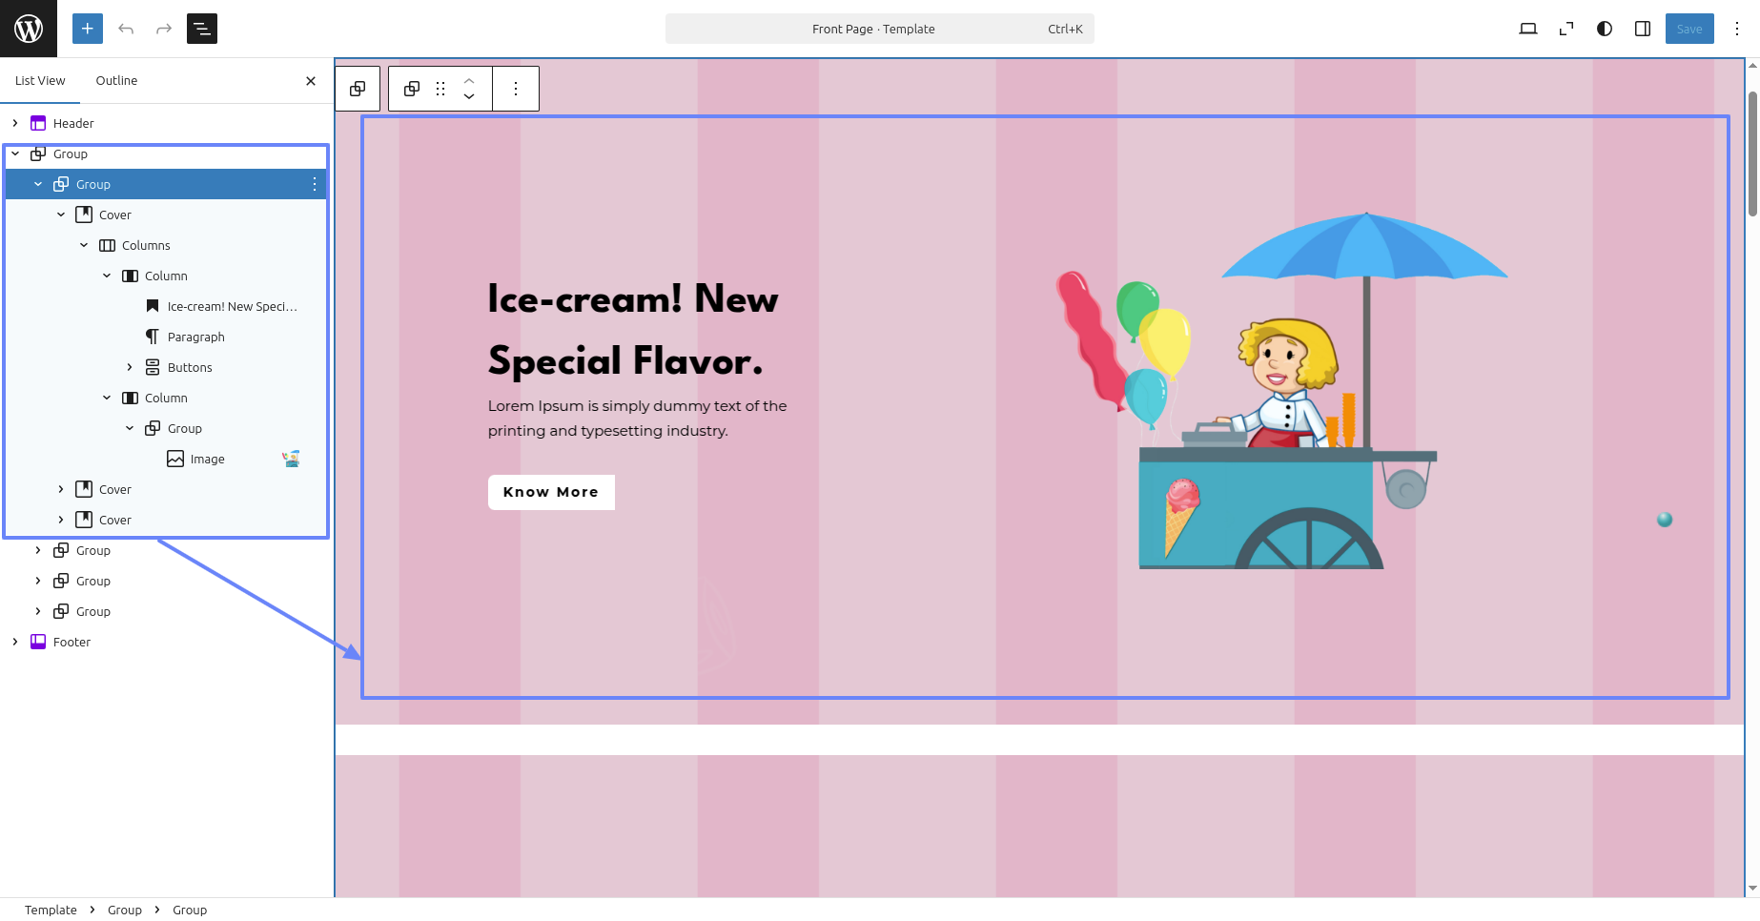The width and height of the screenshot is (1760, 921).
Task: Click the block drag handle icon
Action: (440, 89)
